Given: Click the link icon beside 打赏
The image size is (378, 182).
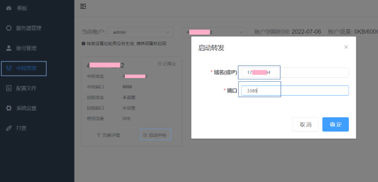Looking at the screenshot, I should tap(9, 128).
